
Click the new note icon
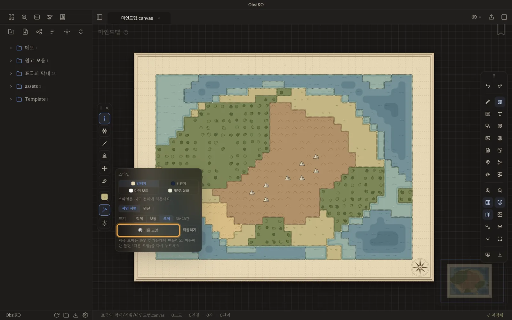(25, 32)
